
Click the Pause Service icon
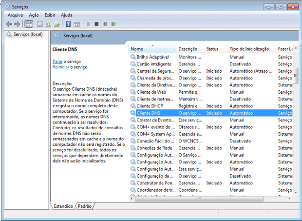(105, 24)
